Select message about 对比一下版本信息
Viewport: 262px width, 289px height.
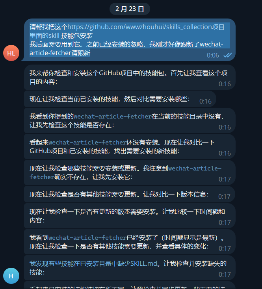130,194
